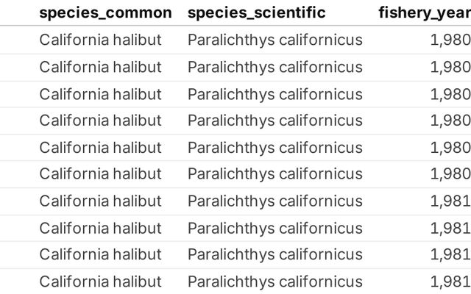Click Paralichthys californicus in the eighth row
471x294 pixels.
tap(275, 229)
